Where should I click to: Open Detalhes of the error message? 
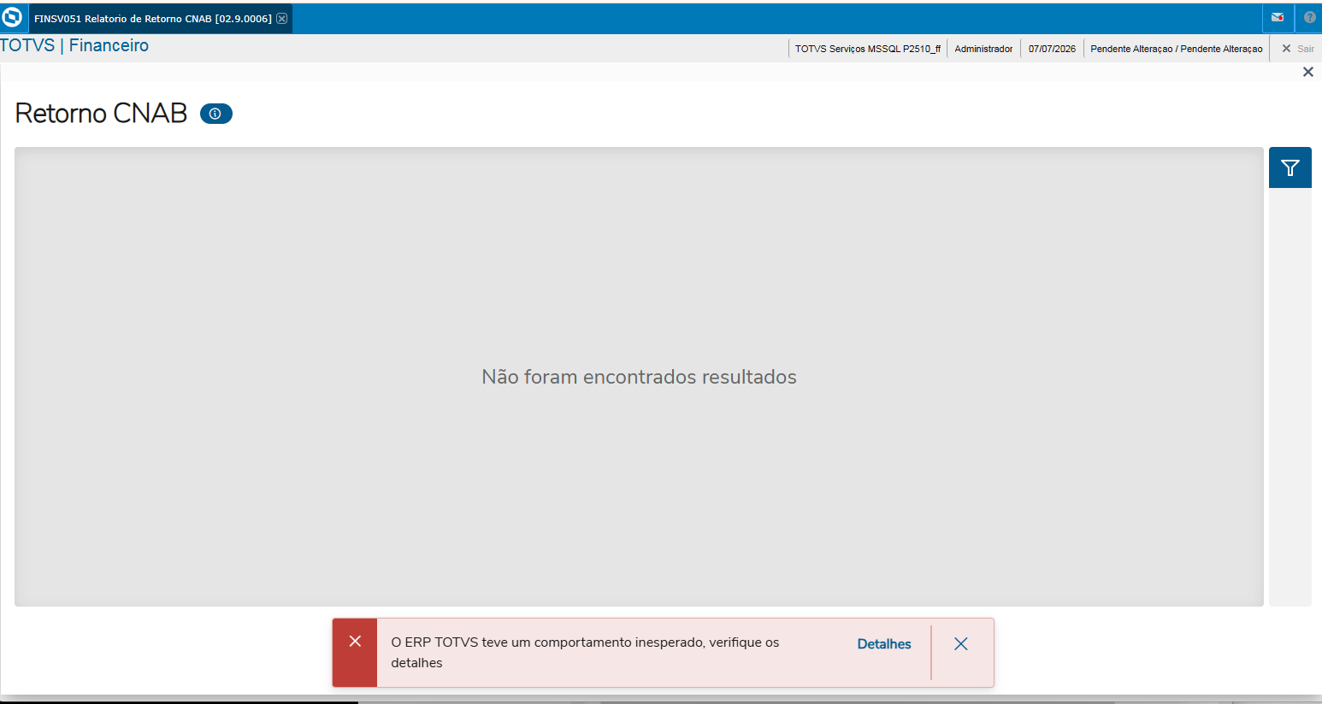884,644
